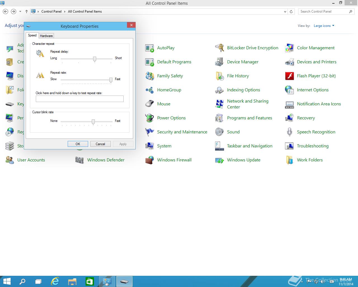Image resolution: width=358 pixels, height=287 pixels.
Task: Open the User Accounts icon
Action: coord(10,160)
